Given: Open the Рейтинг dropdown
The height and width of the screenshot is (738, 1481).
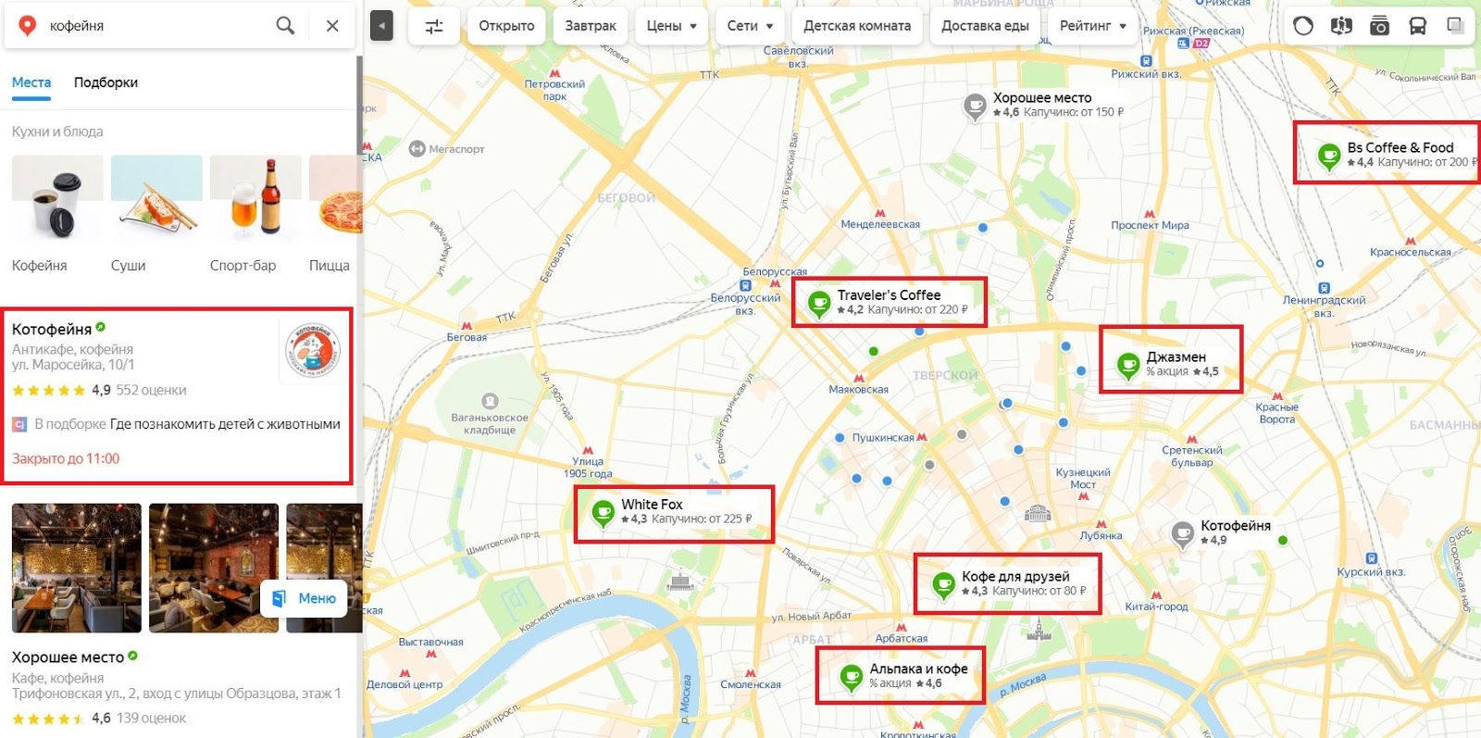Looking at the screenshot, I should point(1093,26).
